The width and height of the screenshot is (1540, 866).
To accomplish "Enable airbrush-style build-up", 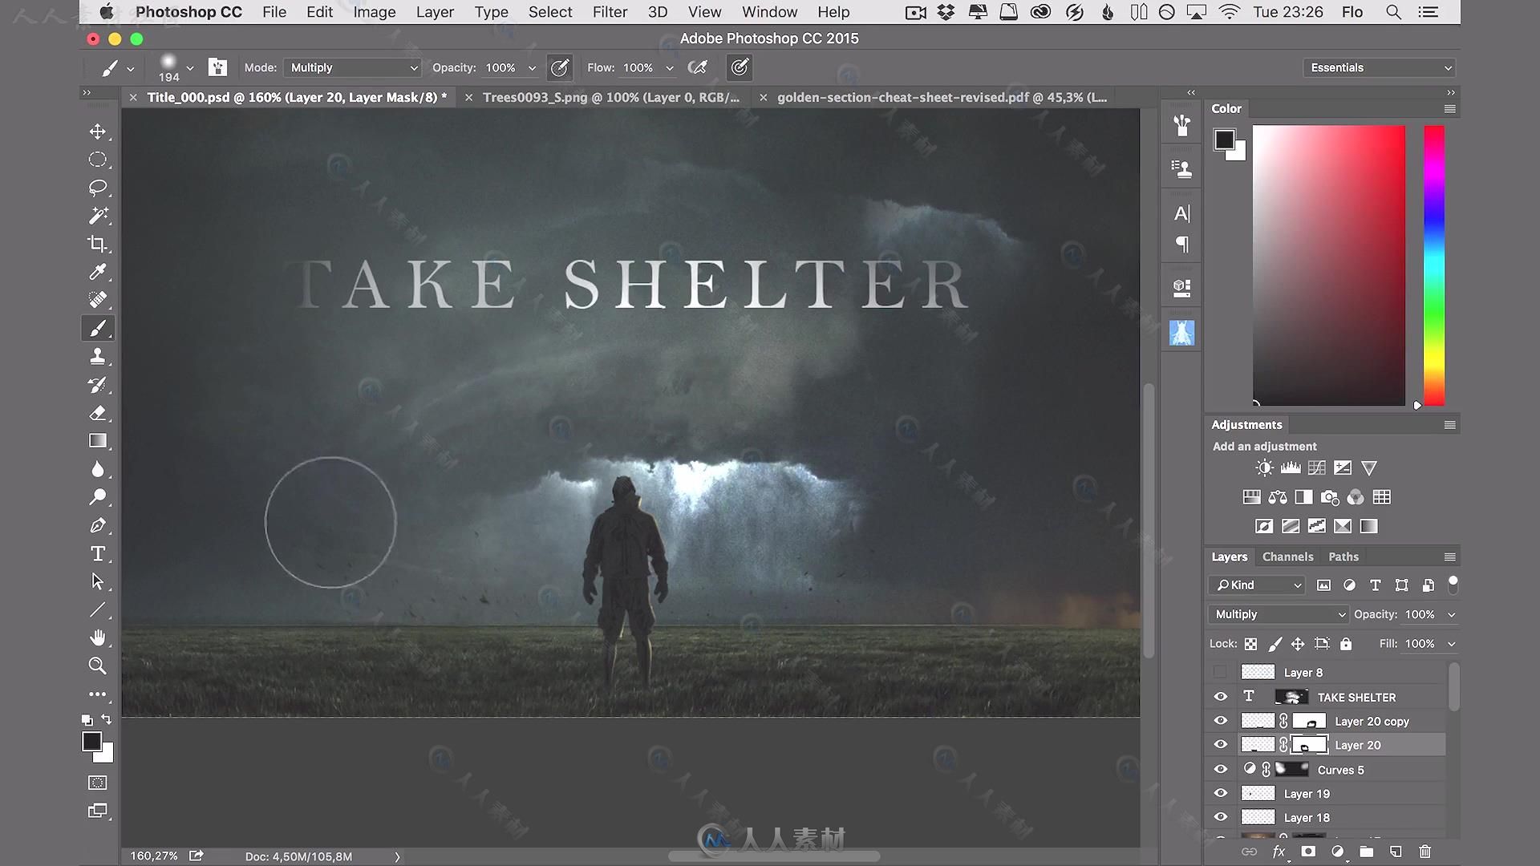I will 698,68.
